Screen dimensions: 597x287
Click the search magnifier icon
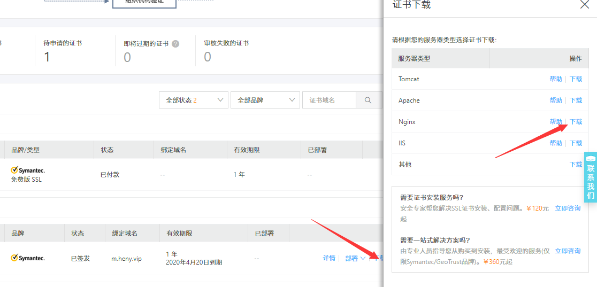point(369,100)
